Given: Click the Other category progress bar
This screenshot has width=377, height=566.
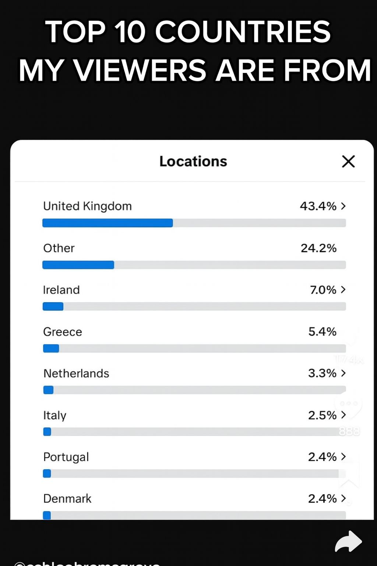Looking at the screenshot, I should click(194, 265).
